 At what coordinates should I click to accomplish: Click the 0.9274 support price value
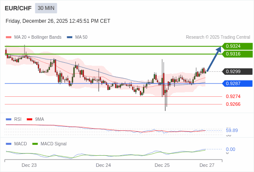click(233, 96)
